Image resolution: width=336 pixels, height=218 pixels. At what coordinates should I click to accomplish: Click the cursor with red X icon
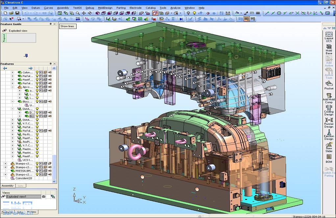coord(12,19)
